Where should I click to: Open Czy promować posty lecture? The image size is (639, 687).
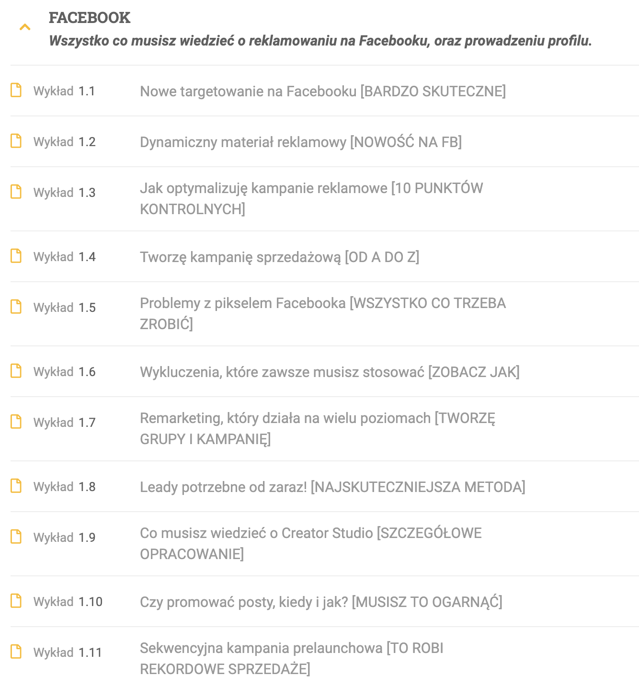[321, 602]
